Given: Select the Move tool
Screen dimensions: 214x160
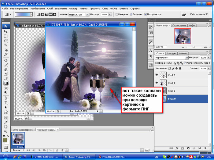Looking at the screenshot, I should pyautogui.click(x=6, y=31).
